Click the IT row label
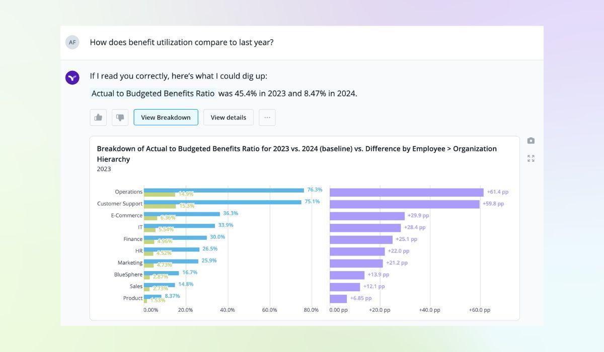This screenshot has height=352, width=604. pos(140,227)
